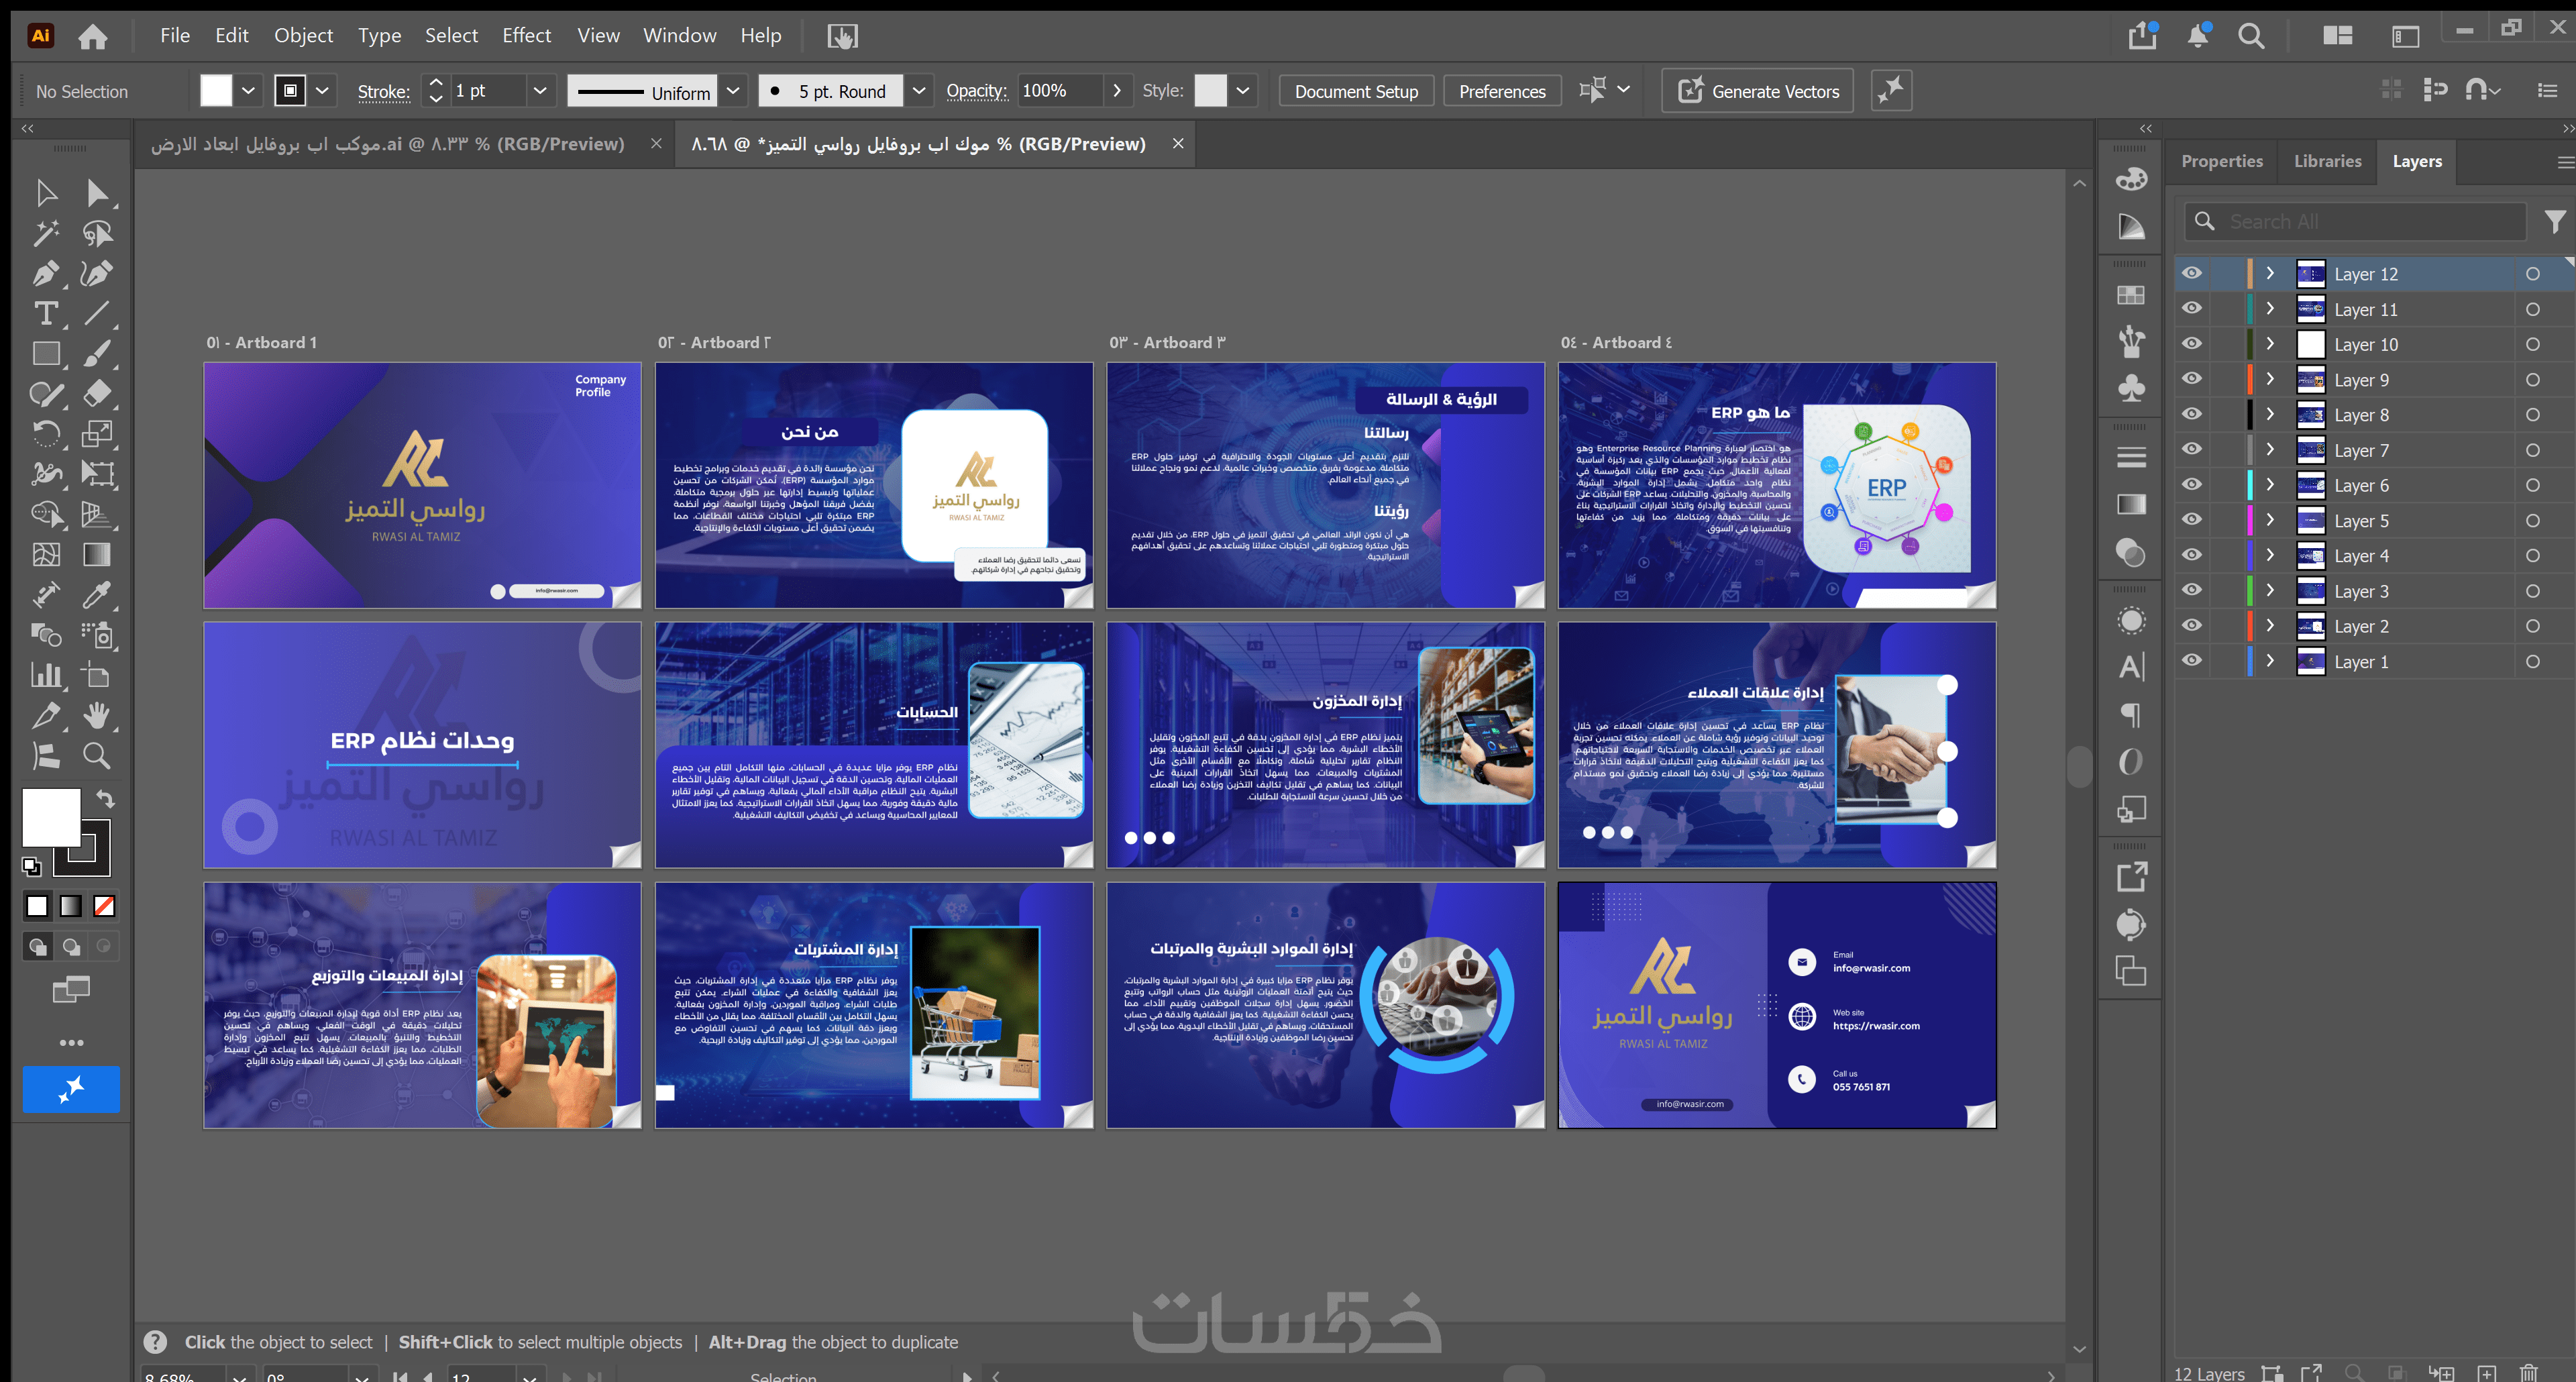Open the graphic Style dropdown
This screenshot has width=2576, height=1382.
pyautogui.click(x=1243, y=91)
